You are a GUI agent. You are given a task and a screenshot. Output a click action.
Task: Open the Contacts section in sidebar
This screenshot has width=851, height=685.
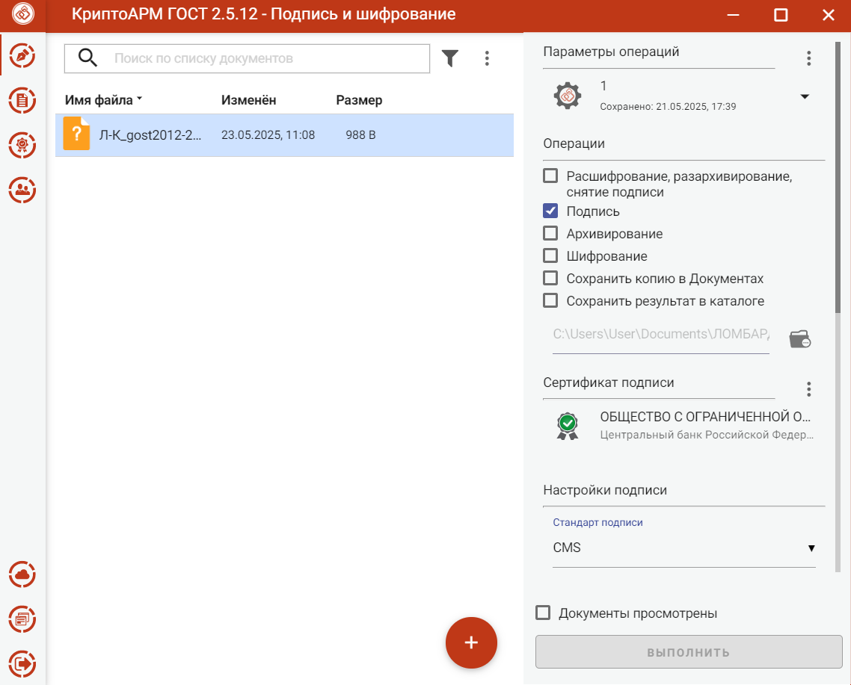coord(22,190)
